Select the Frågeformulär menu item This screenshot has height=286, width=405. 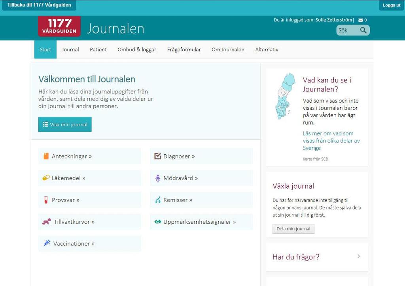tap(184, 49)
